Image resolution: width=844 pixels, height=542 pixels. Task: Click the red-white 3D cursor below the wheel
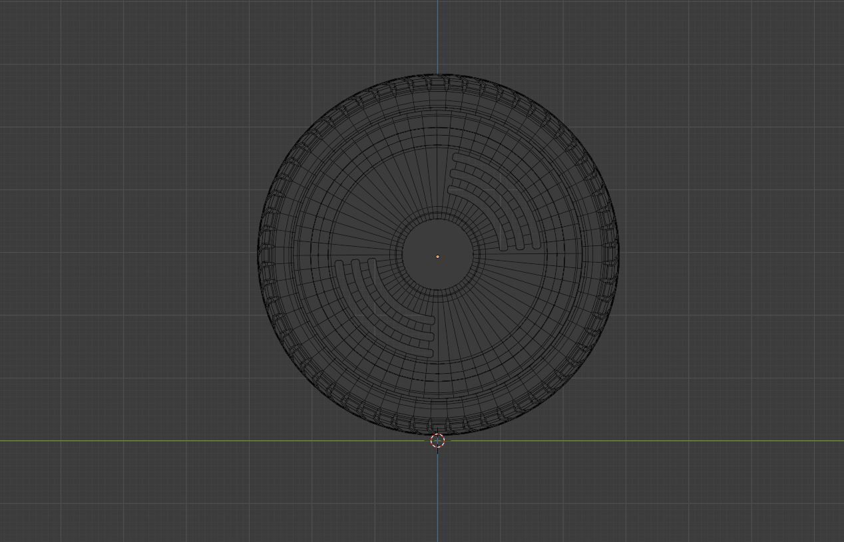[x=437, y=440]
